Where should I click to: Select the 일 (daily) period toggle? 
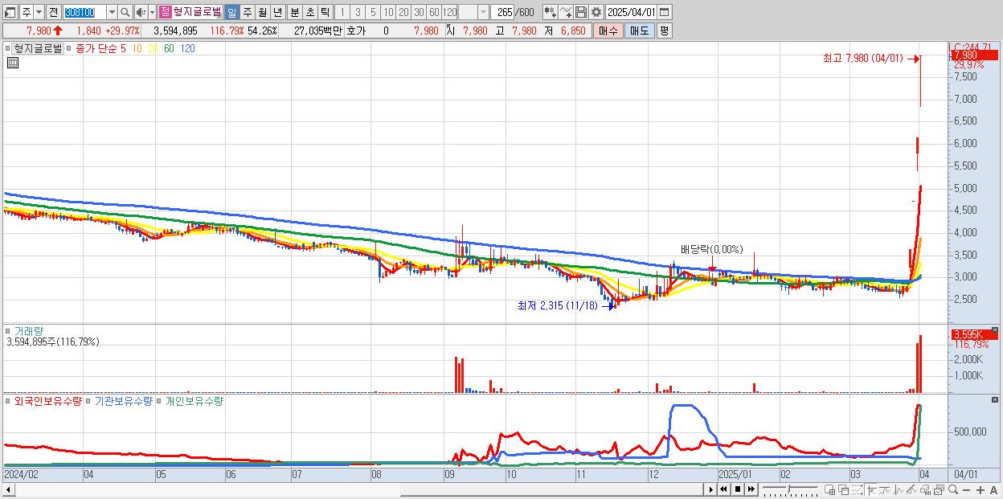coord(231,12)
